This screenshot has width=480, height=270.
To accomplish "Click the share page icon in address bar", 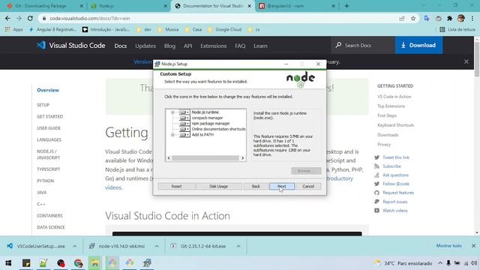I will pos(402,18).
